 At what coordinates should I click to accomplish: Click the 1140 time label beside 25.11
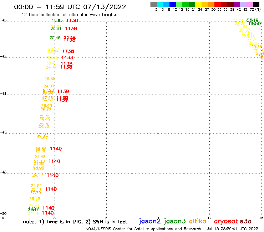[51, 189]
